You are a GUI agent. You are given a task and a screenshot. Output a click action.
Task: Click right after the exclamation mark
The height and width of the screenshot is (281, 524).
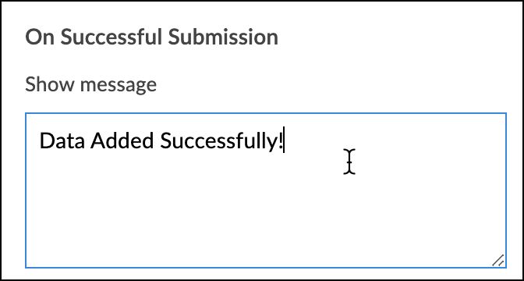coord(284,140)
